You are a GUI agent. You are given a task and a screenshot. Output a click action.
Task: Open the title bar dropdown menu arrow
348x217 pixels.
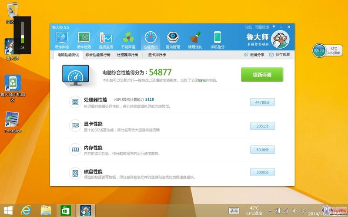(274, 27)
